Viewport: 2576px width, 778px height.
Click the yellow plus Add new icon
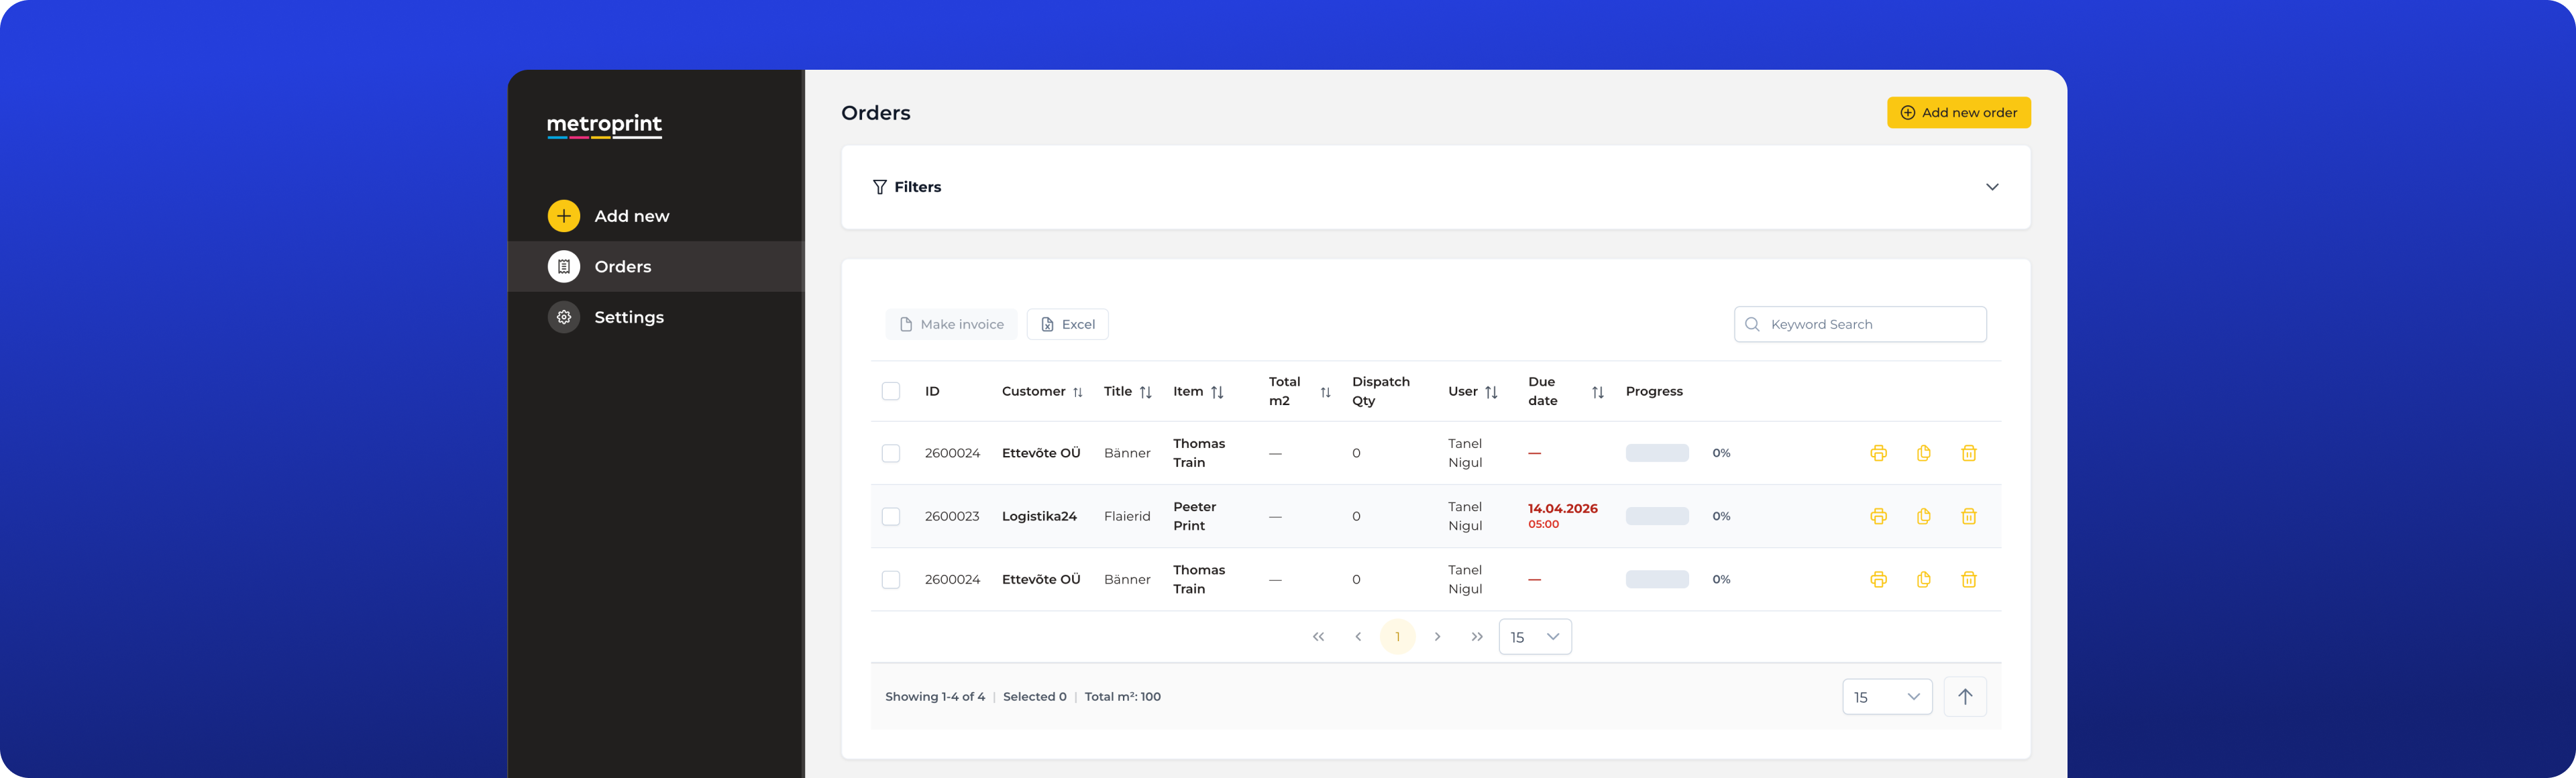[564, 216]
